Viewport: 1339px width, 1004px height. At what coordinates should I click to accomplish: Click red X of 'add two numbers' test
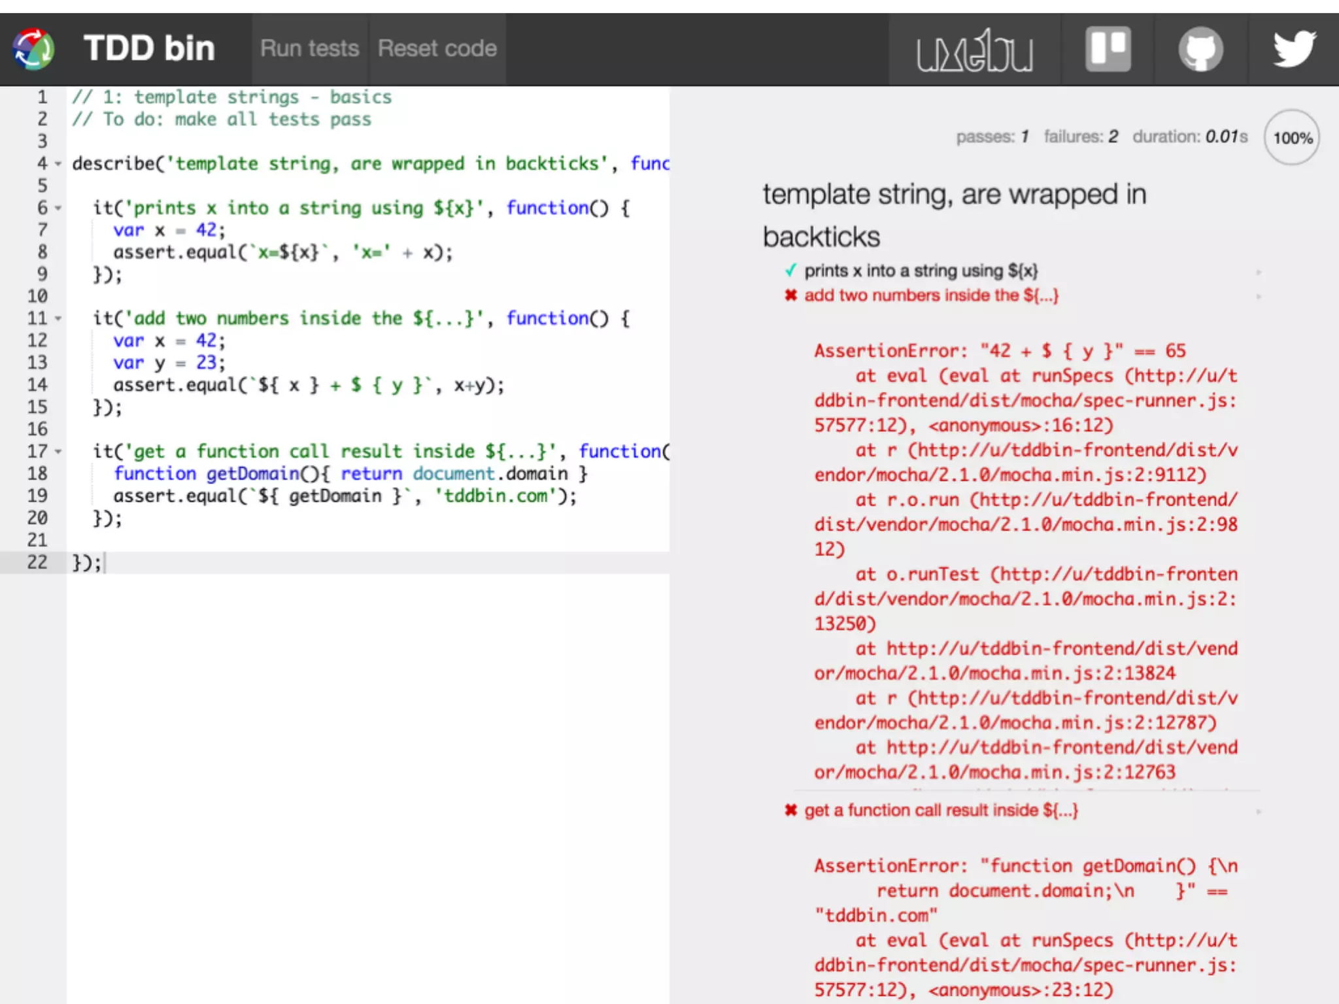coord(790,295)
